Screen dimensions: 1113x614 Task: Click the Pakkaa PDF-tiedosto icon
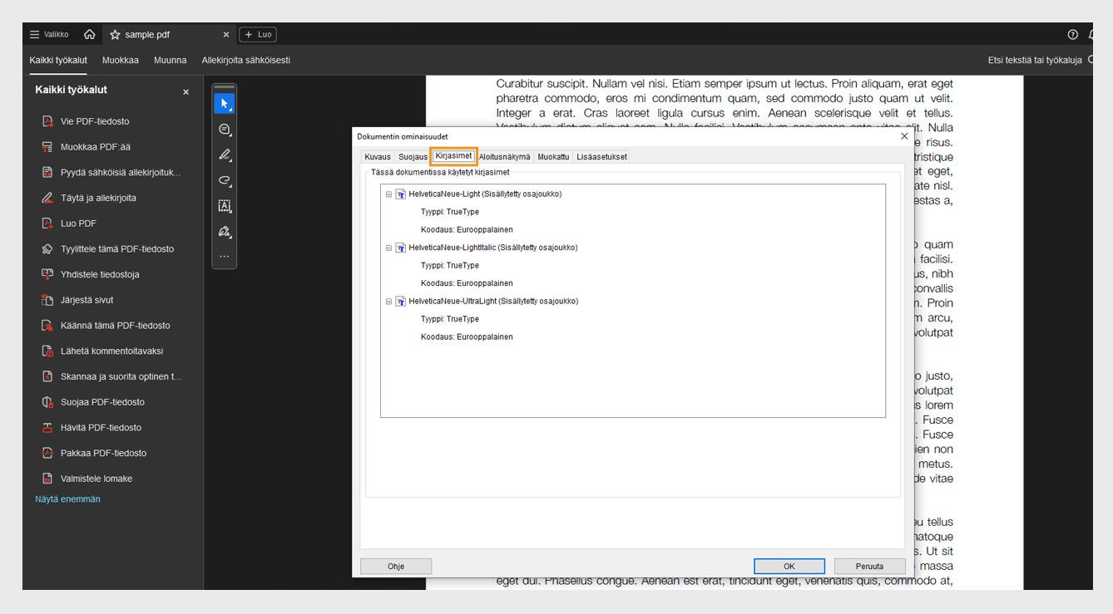[47, 453]
